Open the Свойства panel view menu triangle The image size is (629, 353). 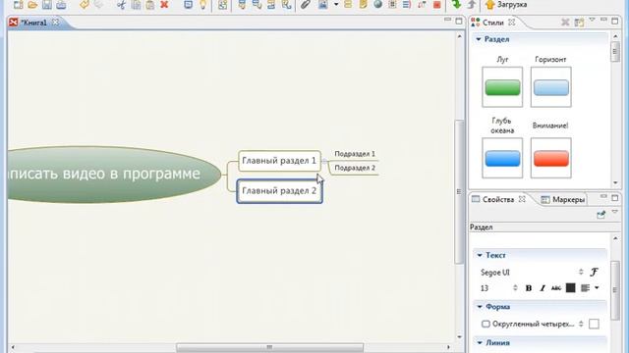tap(615, 212)
